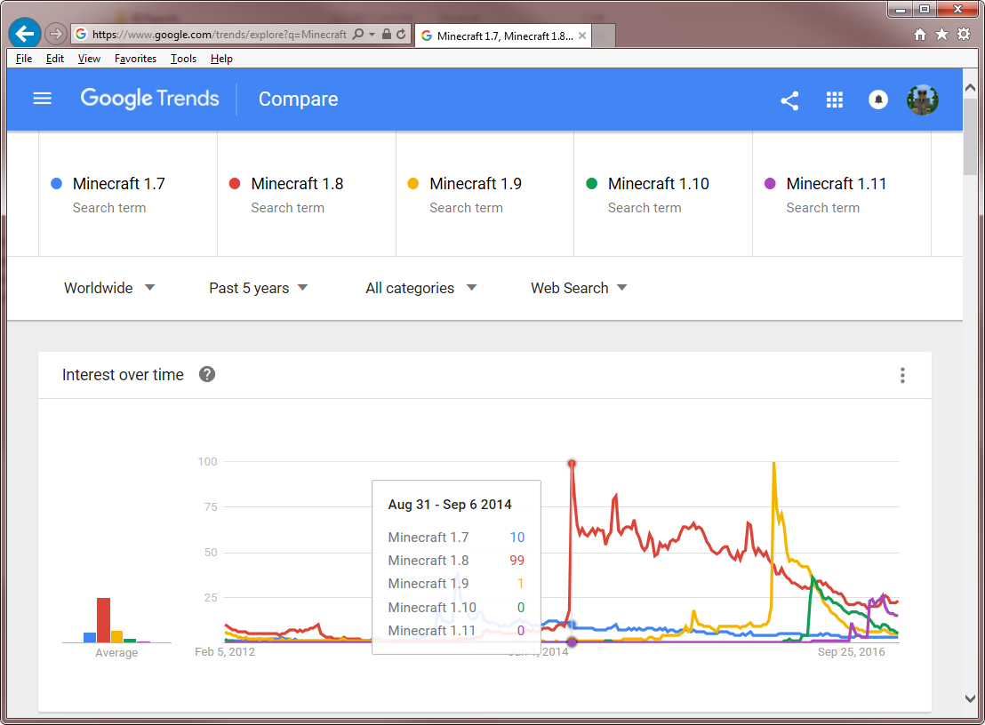Open the Google apps grid
The image size is (985, 725).
[834, 100]
